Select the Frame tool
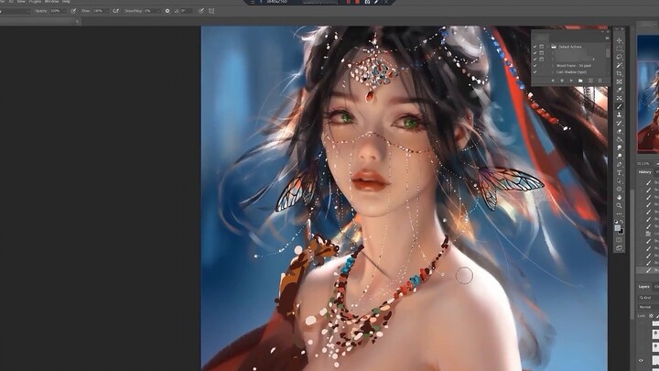The image size is (659, 371). (x=619, y=82)
